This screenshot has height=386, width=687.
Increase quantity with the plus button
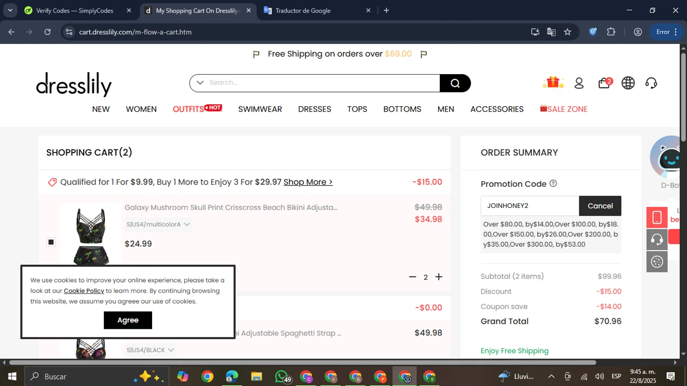tap(439, 277)
